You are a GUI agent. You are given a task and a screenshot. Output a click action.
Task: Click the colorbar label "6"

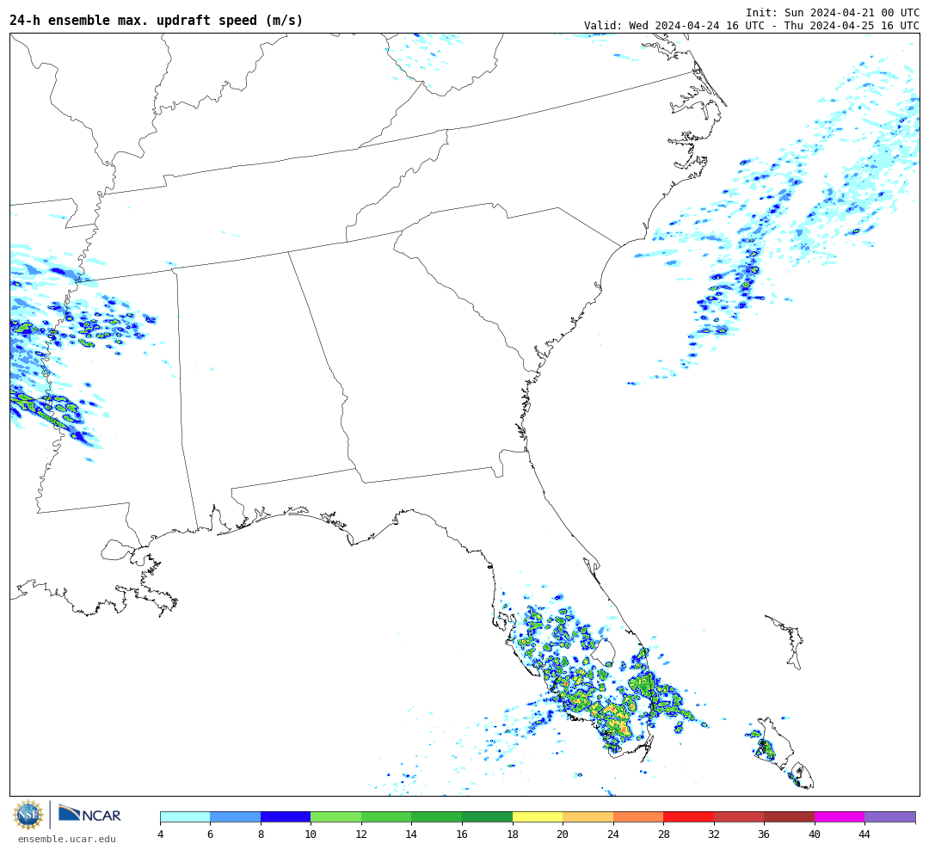tap(211, 835)
